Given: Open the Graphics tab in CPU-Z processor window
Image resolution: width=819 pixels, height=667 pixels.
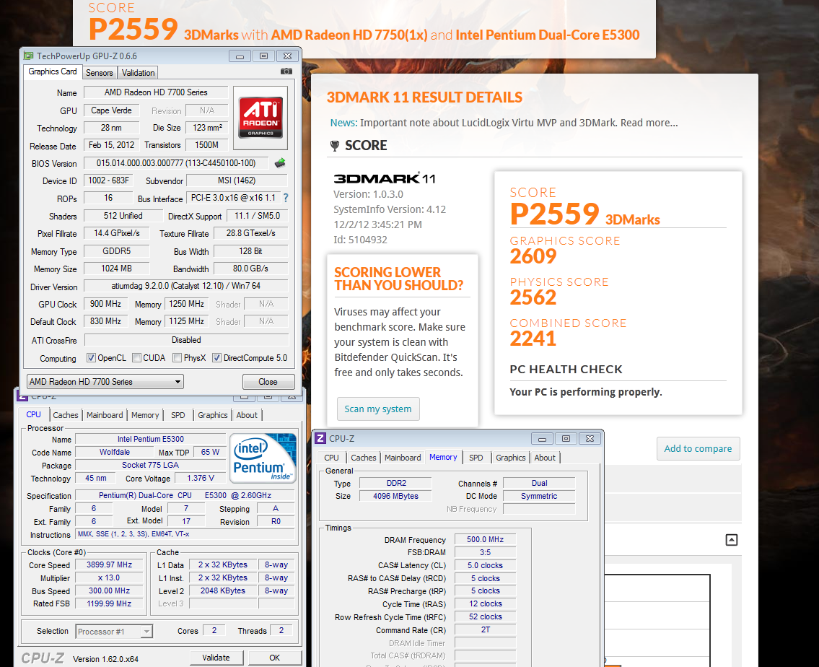Looking at the screenshot, I should click(x=213, y=415).
